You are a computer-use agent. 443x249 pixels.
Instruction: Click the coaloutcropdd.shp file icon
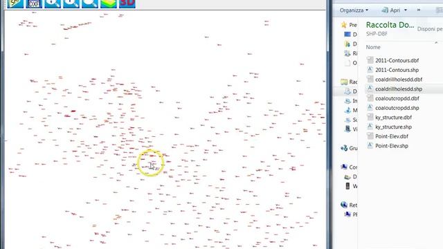tap(370, 108)
